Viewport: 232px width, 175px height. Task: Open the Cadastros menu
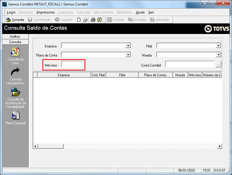coord(66,12)
